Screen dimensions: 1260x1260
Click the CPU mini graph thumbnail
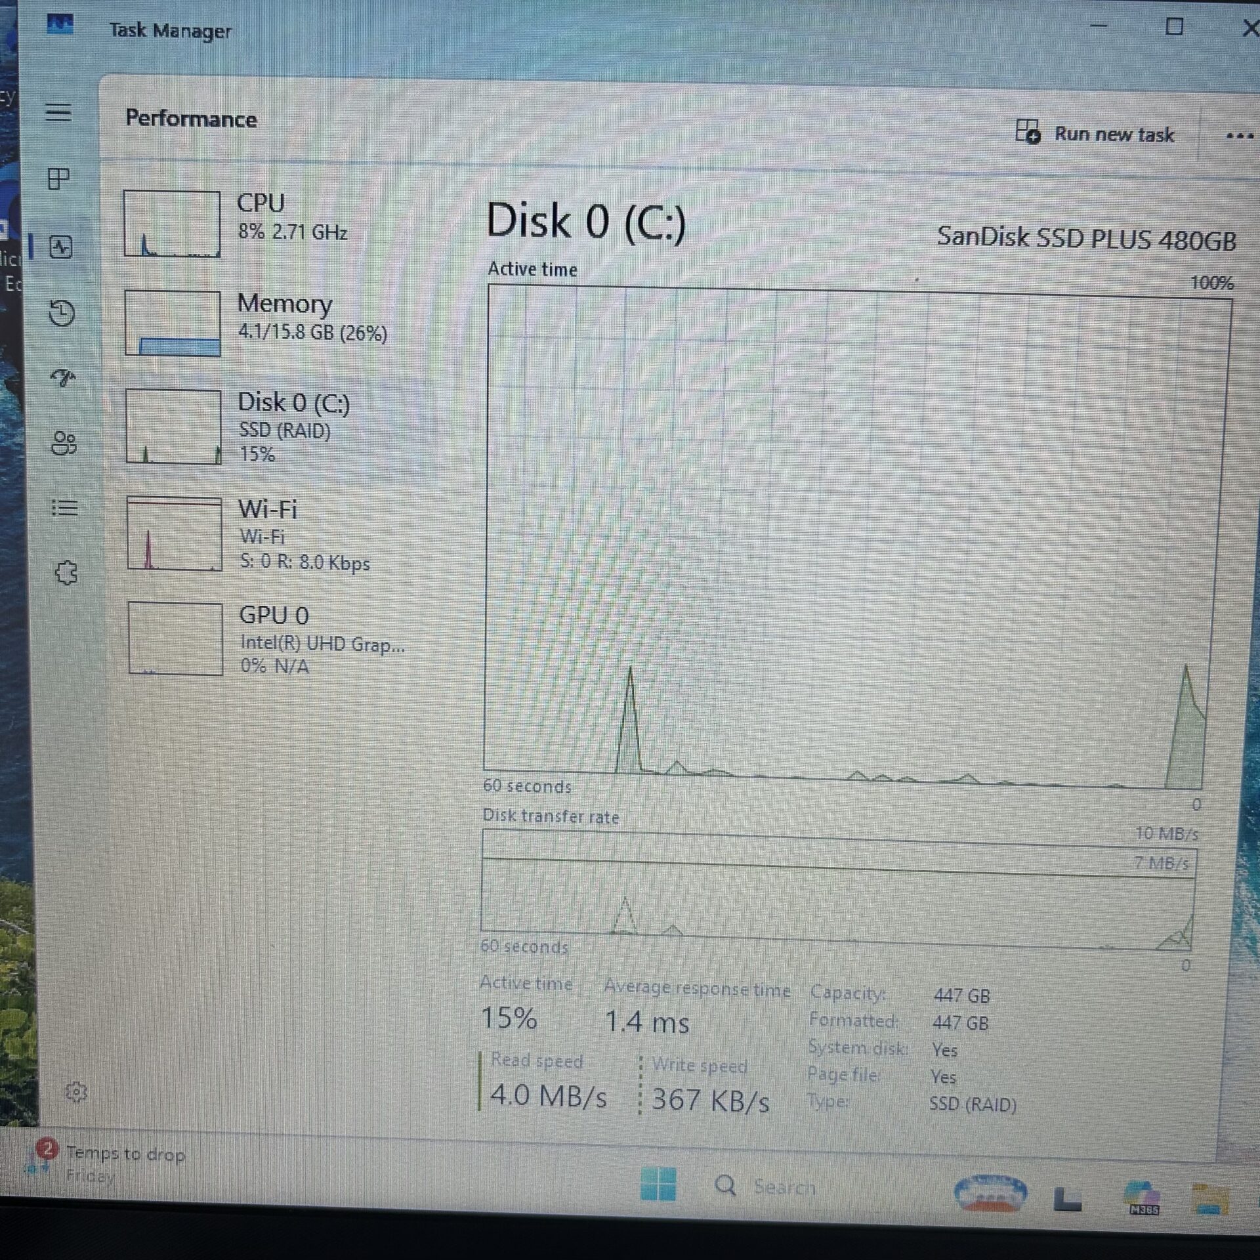click(x=172, y=223)
